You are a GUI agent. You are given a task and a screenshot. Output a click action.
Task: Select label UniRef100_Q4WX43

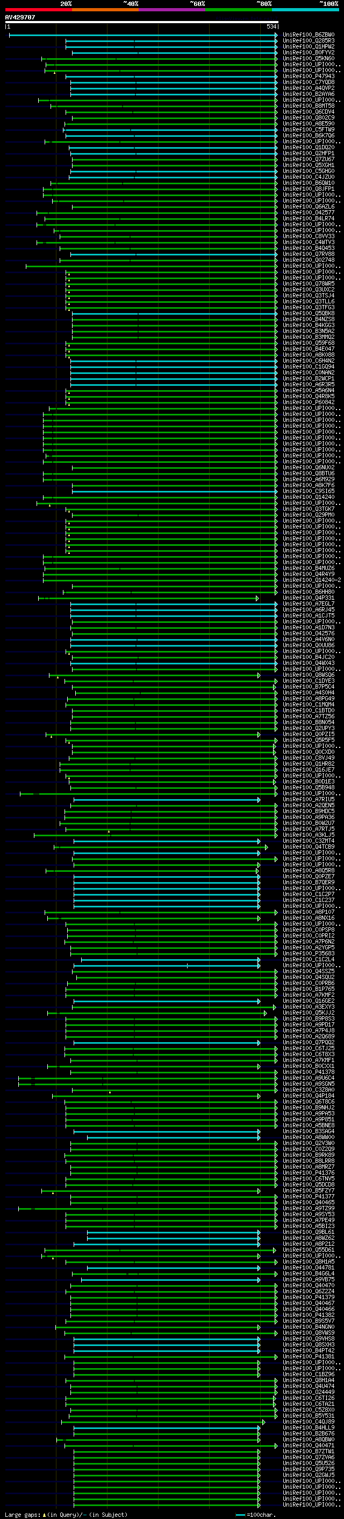[x=309, y=663]
